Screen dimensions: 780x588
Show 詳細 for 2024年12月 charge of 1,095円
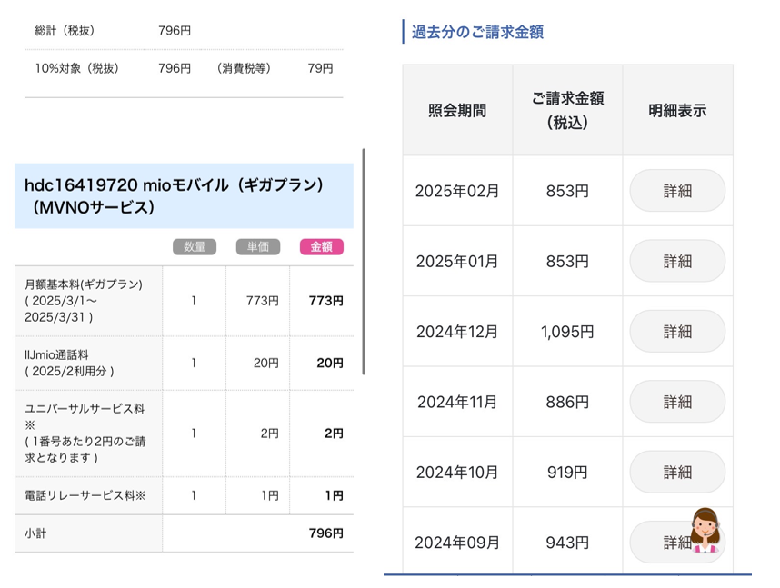coord(677,331)
